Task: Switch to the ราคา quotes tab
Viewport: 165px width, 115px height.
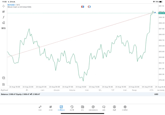Action: click(x=40, y=108)
